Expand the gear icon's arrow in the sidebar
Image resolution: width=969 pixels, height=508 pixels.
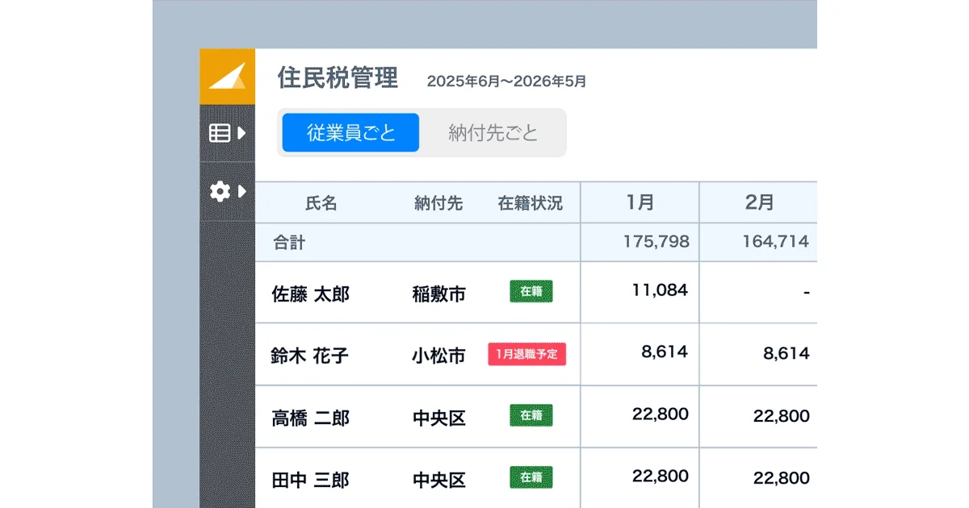coord(239,192)
